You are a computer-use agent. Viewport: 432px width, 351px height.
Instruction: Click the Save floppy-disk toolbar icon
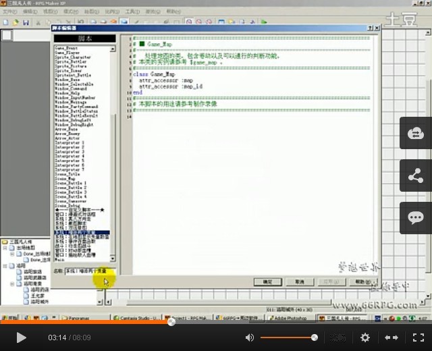coord(26,22)
